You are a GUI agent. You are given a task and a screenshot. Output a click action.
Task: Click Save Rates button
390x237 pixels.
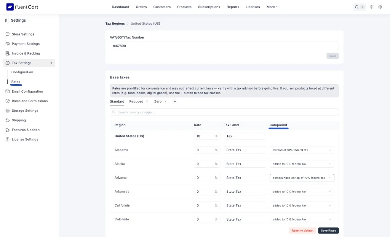(x=328, y=231)
